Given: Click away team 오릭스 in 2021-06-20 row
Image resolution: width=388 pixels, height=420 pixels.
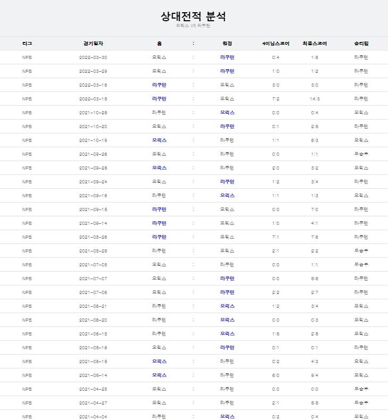Looking at the screenshot, I should [x=227, y=320].
